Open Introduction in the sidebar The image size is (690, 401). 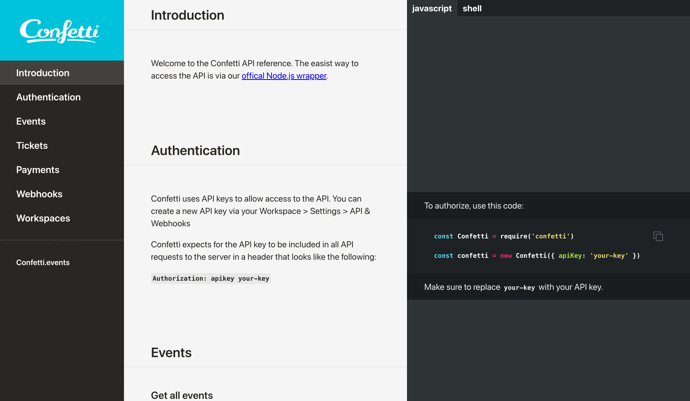pyautogui.click(x=62, y=73)
